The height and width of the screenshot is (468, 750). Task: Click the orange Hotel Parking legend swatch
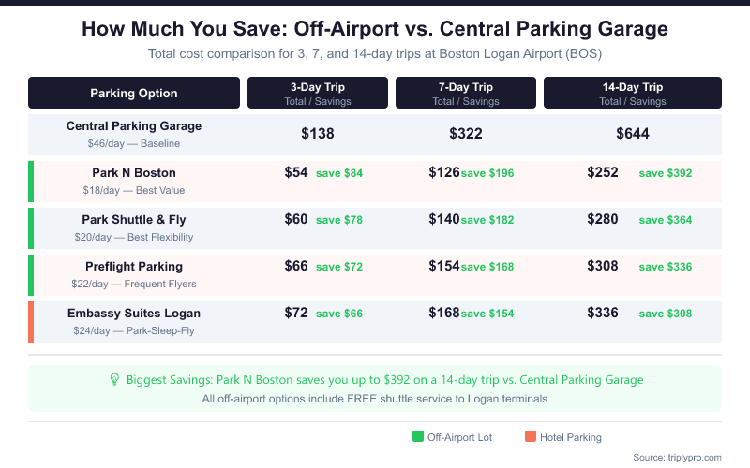tap(530, 436)
